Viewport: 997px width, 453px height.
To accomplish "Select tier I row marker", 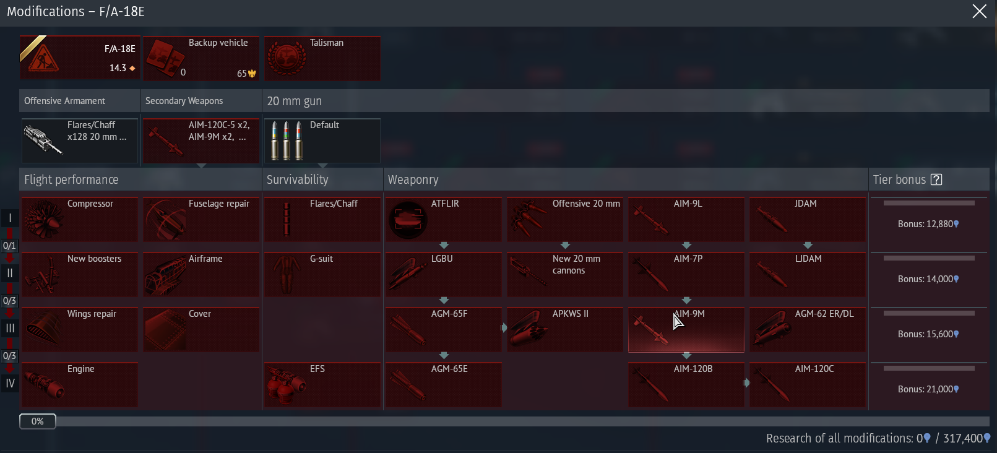I will (10, 218).
